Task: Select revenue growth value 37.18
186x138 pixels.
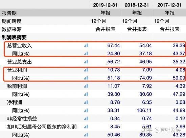Action: (x=145, y=54)
